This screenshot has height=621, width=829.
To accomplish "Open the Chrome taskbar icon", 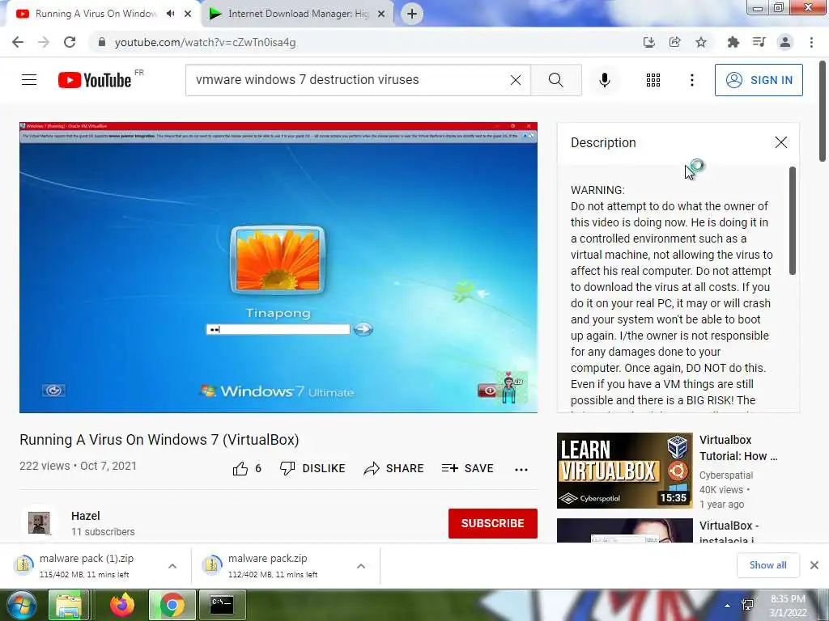I will pos(172,605).
